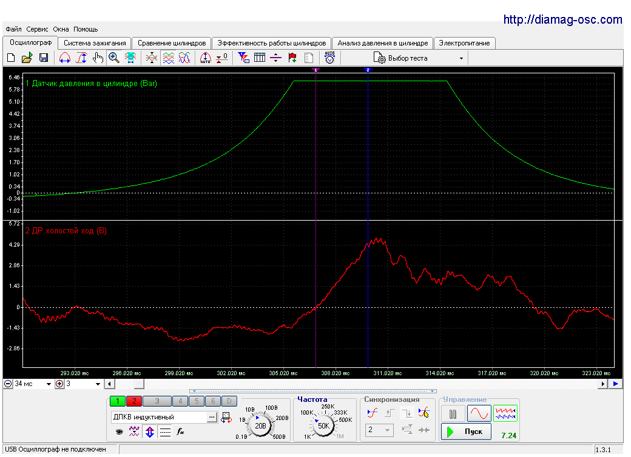Click the scroll left arrow under graph

tap(109, 384)
